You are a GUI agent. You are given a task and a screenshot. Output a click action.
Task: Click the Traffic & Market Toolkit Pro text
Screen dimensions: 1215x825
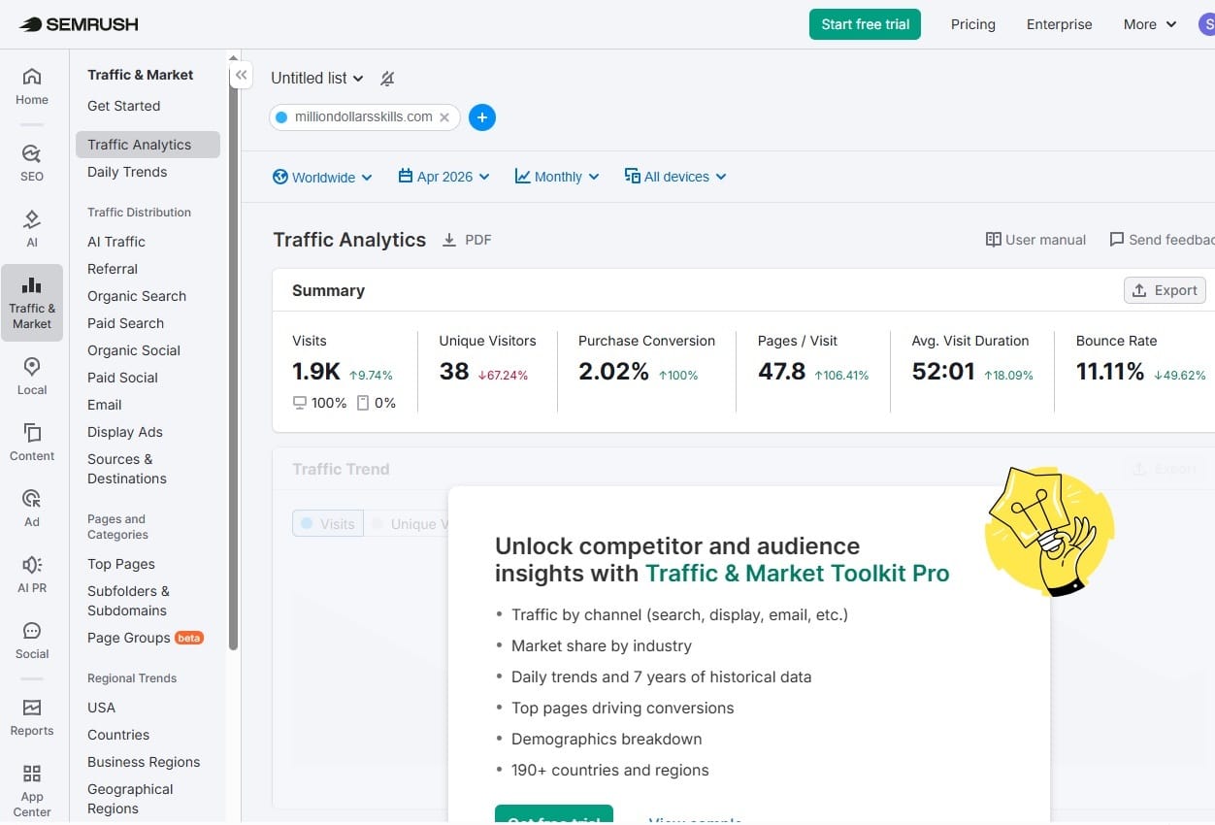798,574
